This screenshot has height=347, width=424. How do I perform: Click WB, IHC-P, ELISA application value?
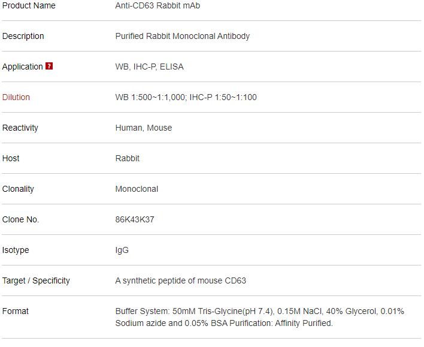[149, 67]
